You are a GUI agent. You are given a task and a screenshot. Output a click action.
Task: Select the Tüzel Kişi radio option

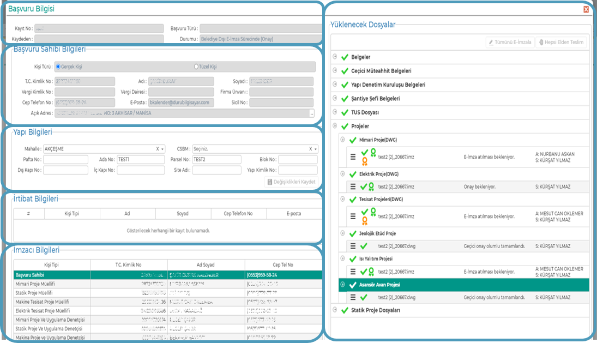click(196, 67)
